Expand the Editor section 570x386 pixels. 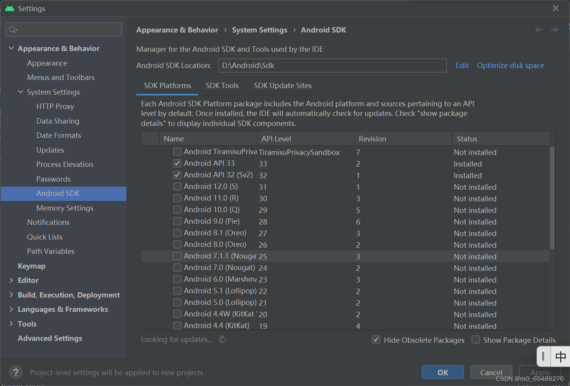pos(11,280)
